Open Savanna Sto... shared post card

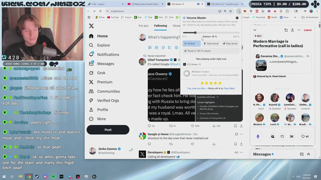pos(282,62)
